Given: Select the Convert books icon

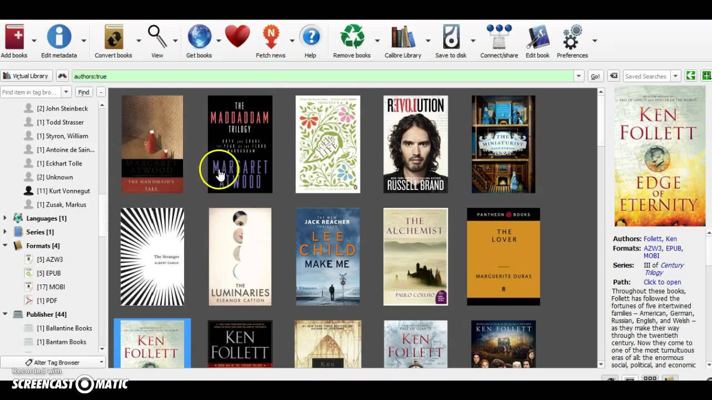Looking at the screenshot, I should click(x=113, y=34).
